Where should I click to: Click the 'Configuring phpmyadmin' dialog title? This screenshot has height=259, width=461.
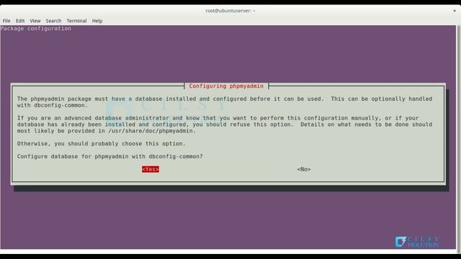pyautogui.click(x=226, y=86)
